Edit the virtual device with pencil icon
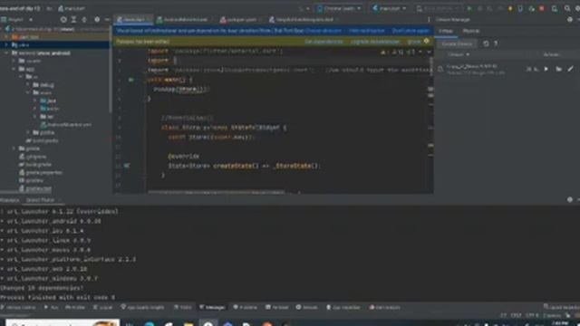580x326 pixels. [571, 69]
